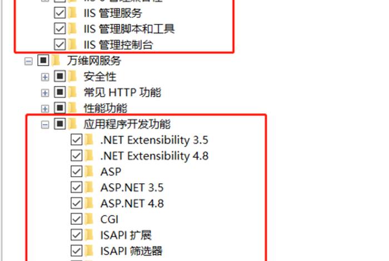Uncheck the IIS 管理控制台 checkbox
The width and height of the screenshot is (389, 261).
pyautogui.click(x=60, y=44)
